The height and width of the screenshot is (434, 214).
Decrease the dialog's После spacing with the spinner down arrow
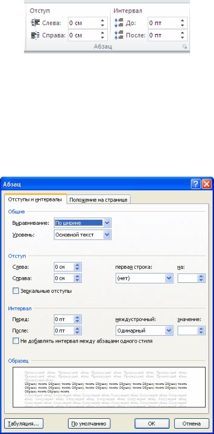(77, 333)
